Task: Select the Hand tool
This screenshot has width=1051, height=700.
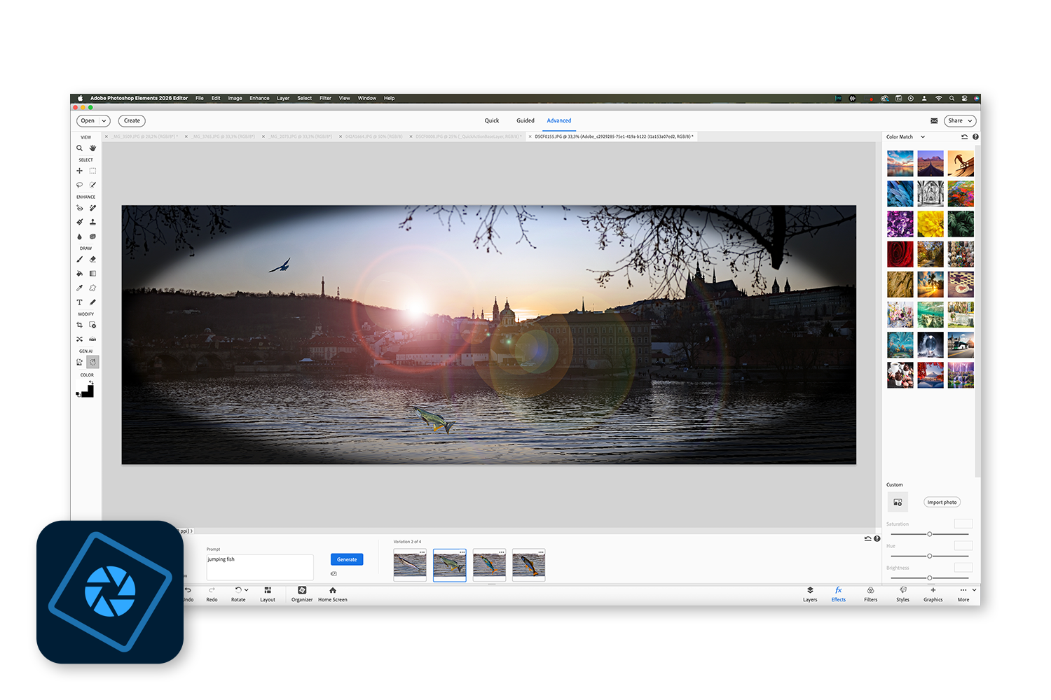Action: click(x=92, y=148)
